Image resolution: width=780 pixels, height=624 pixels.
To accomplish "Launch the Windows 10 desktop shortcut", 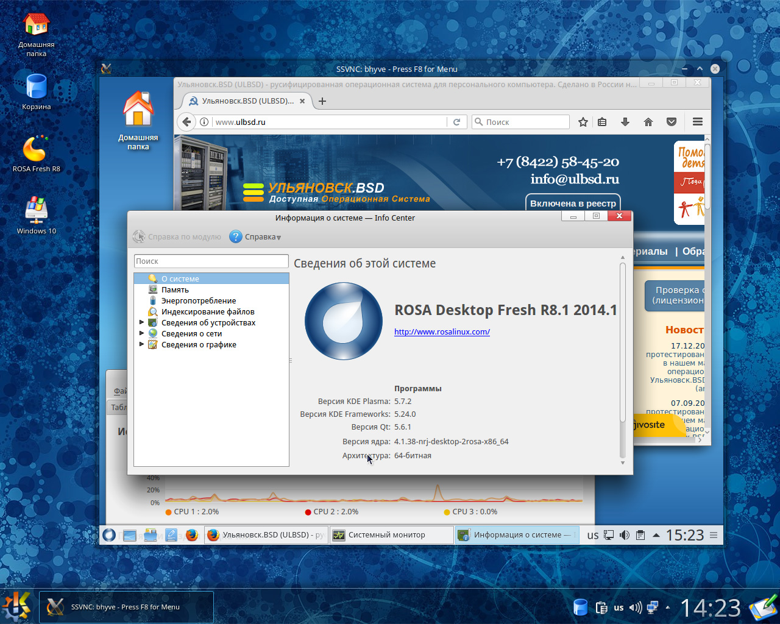I will [x=36, y=215].
